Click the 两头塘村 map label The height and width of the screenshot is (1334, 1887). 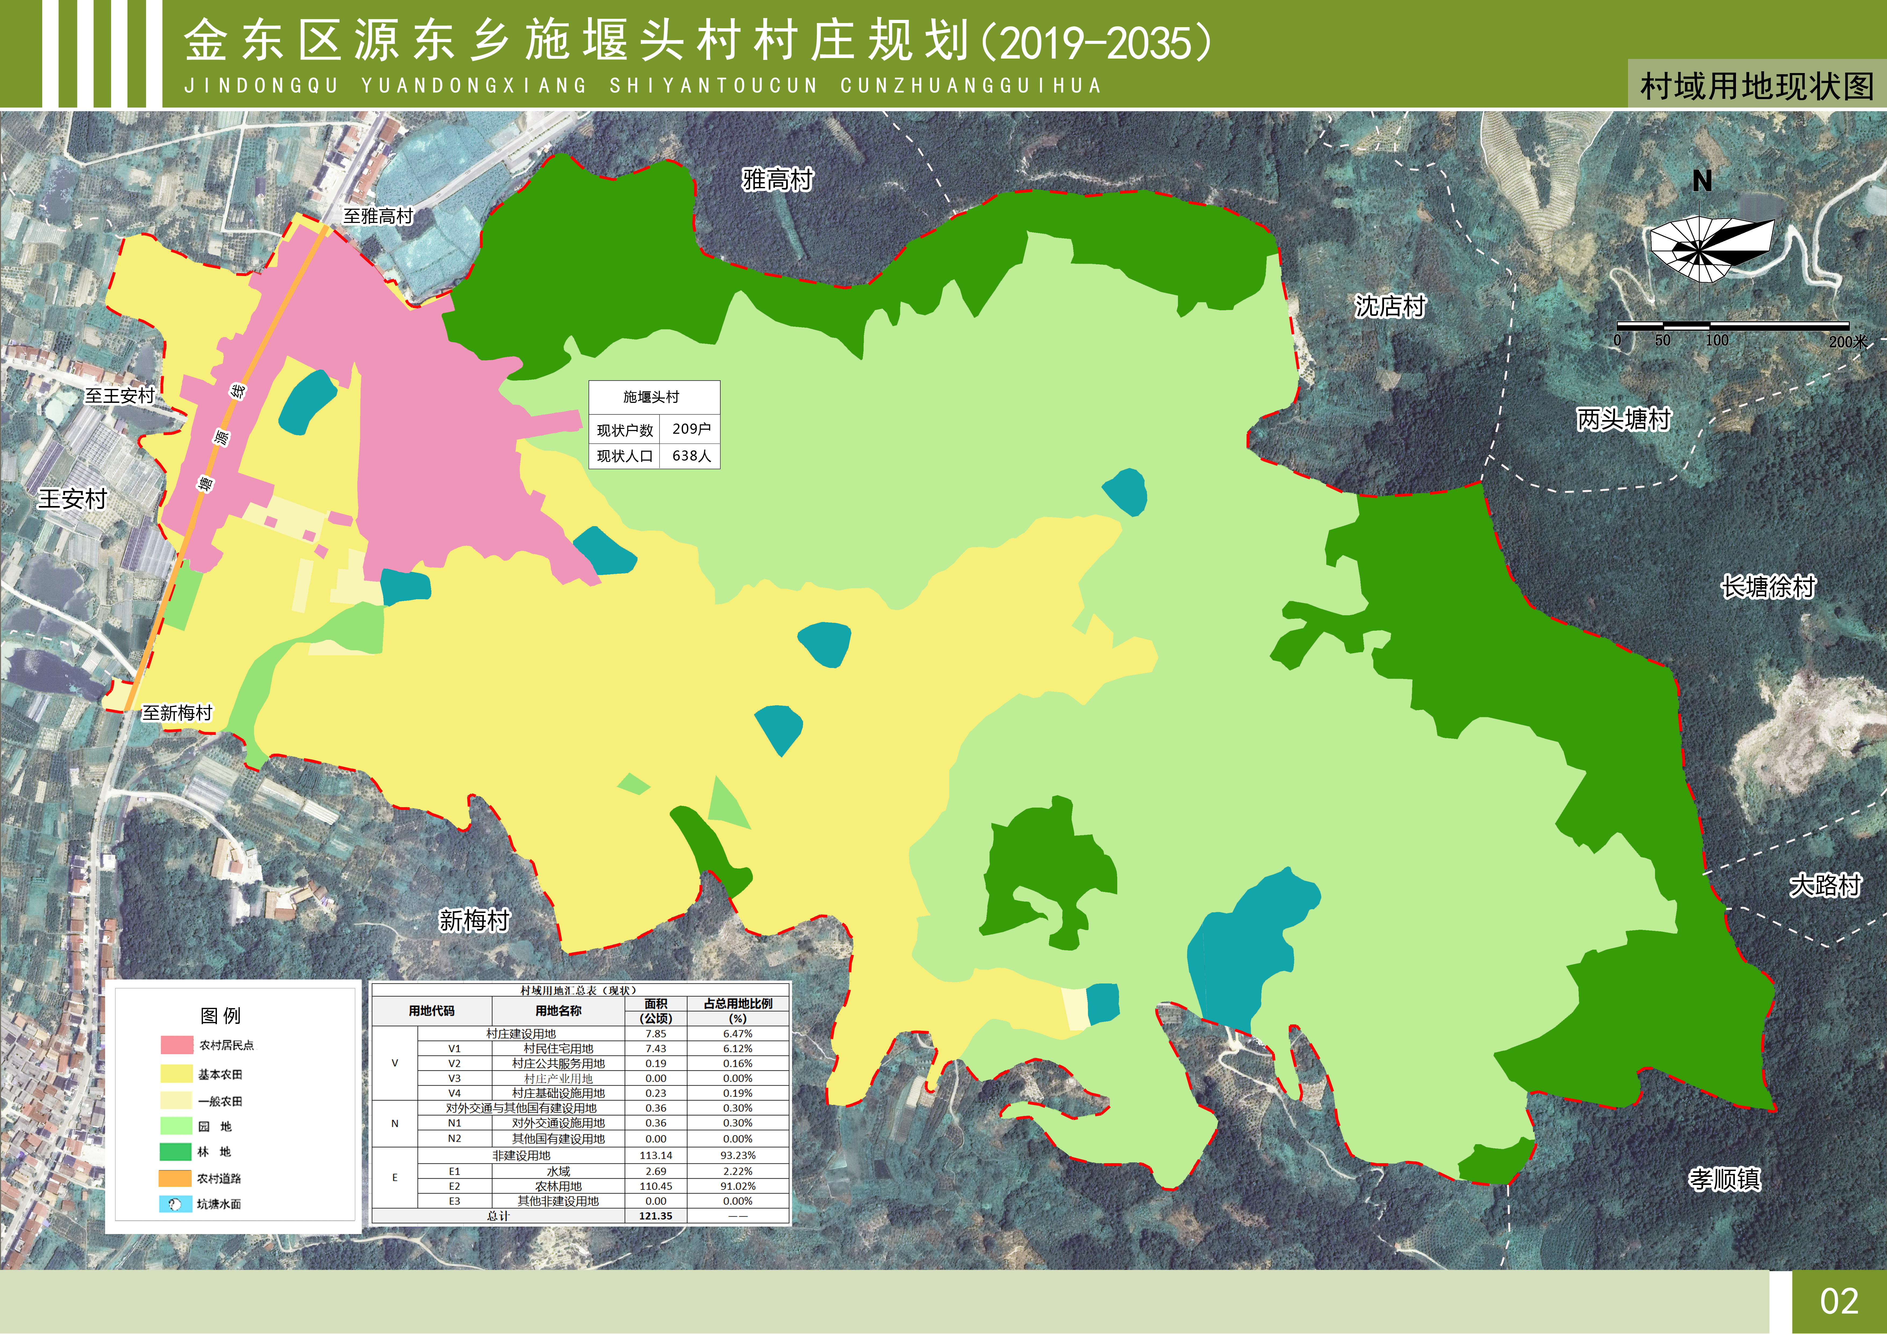pyautogui.click(x=1624, y=419)
